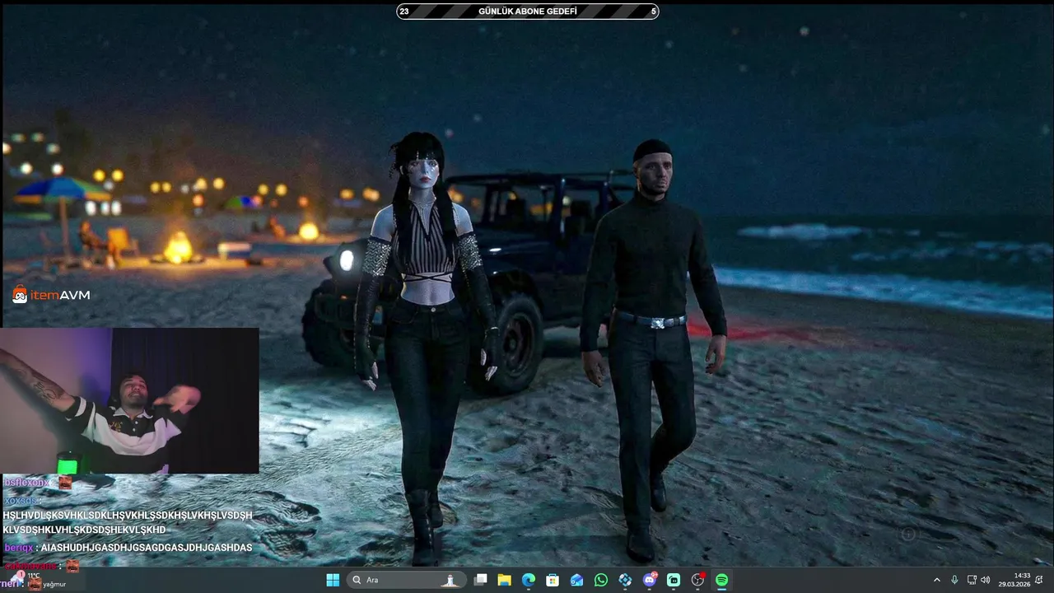Open the Windows Start menu

coord(333,580)
